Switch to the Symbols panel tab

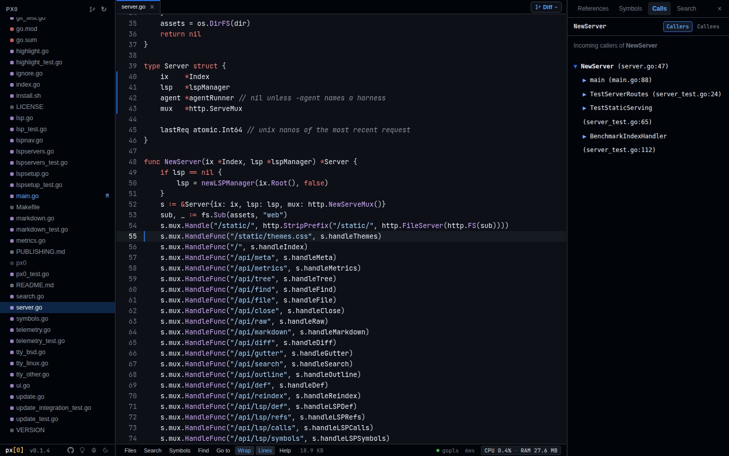pyautogui.click(x=630, y=9)
